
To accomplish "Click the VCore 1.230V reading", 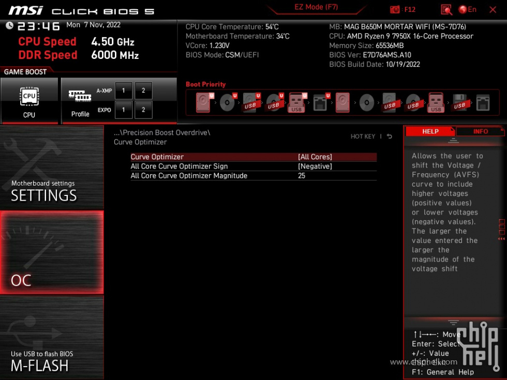I will (x=207, y=45).
